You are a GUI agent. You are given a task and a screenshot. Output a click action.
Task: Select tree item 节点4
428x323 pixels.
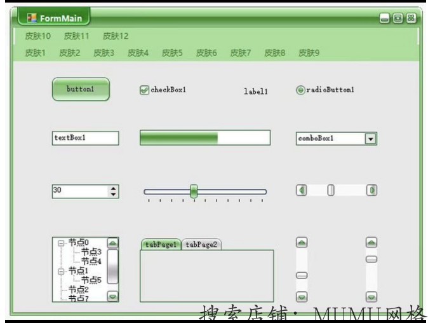pos(91,261)
